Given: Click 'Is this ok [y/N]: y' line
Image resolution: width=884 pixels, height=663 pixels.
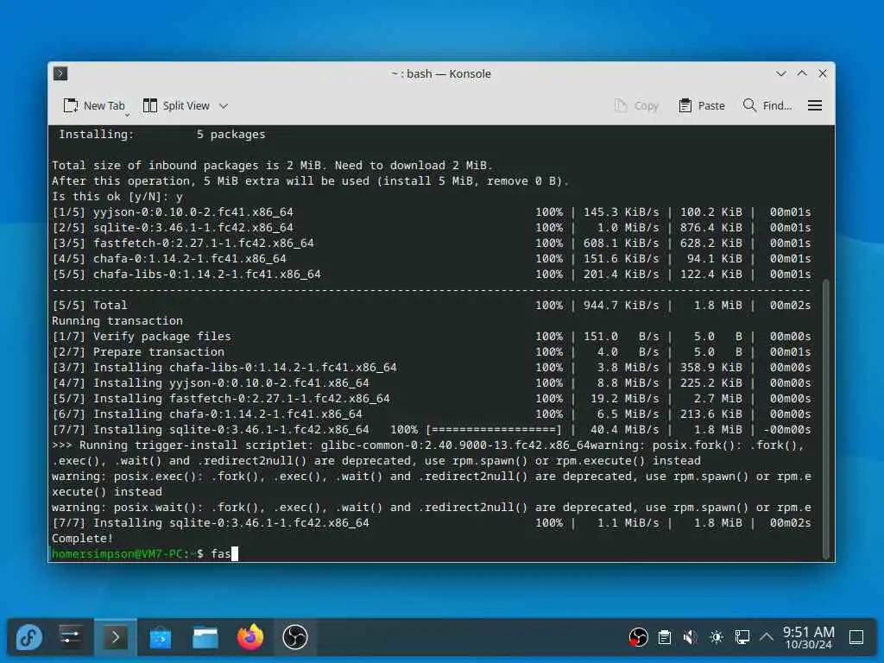Looking at the screenshot, I should pyautogui.click(x=117, y=197).
